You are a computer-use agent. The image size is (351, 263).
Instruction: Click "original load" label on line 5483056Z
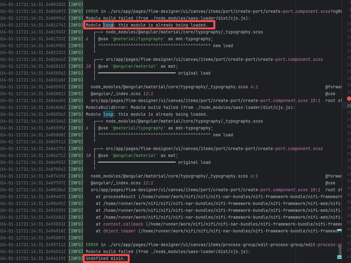pos(194,73)
